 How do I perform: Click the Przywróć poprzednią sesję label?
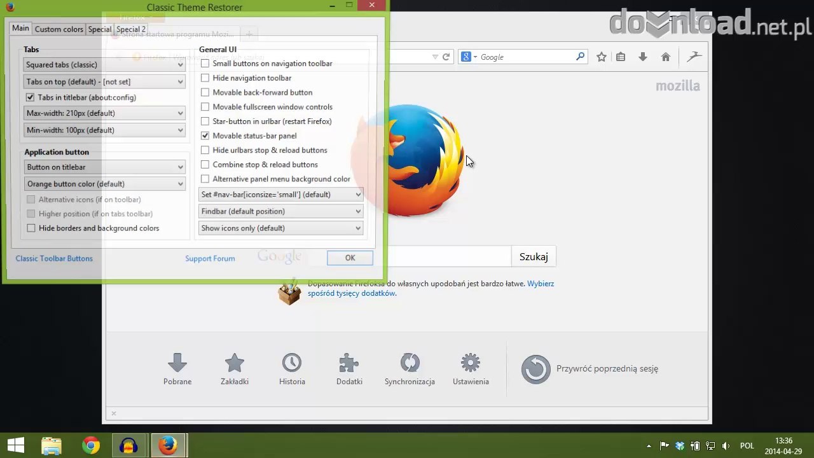607,368
